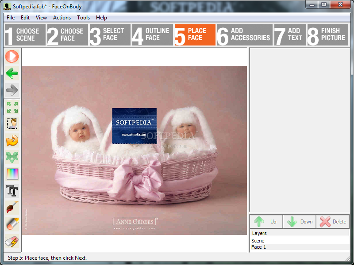Image resolution: width=354 pixels, height=265 pixels.
Task: Select the Scene layer in Layers list
Action: point(300,241)
